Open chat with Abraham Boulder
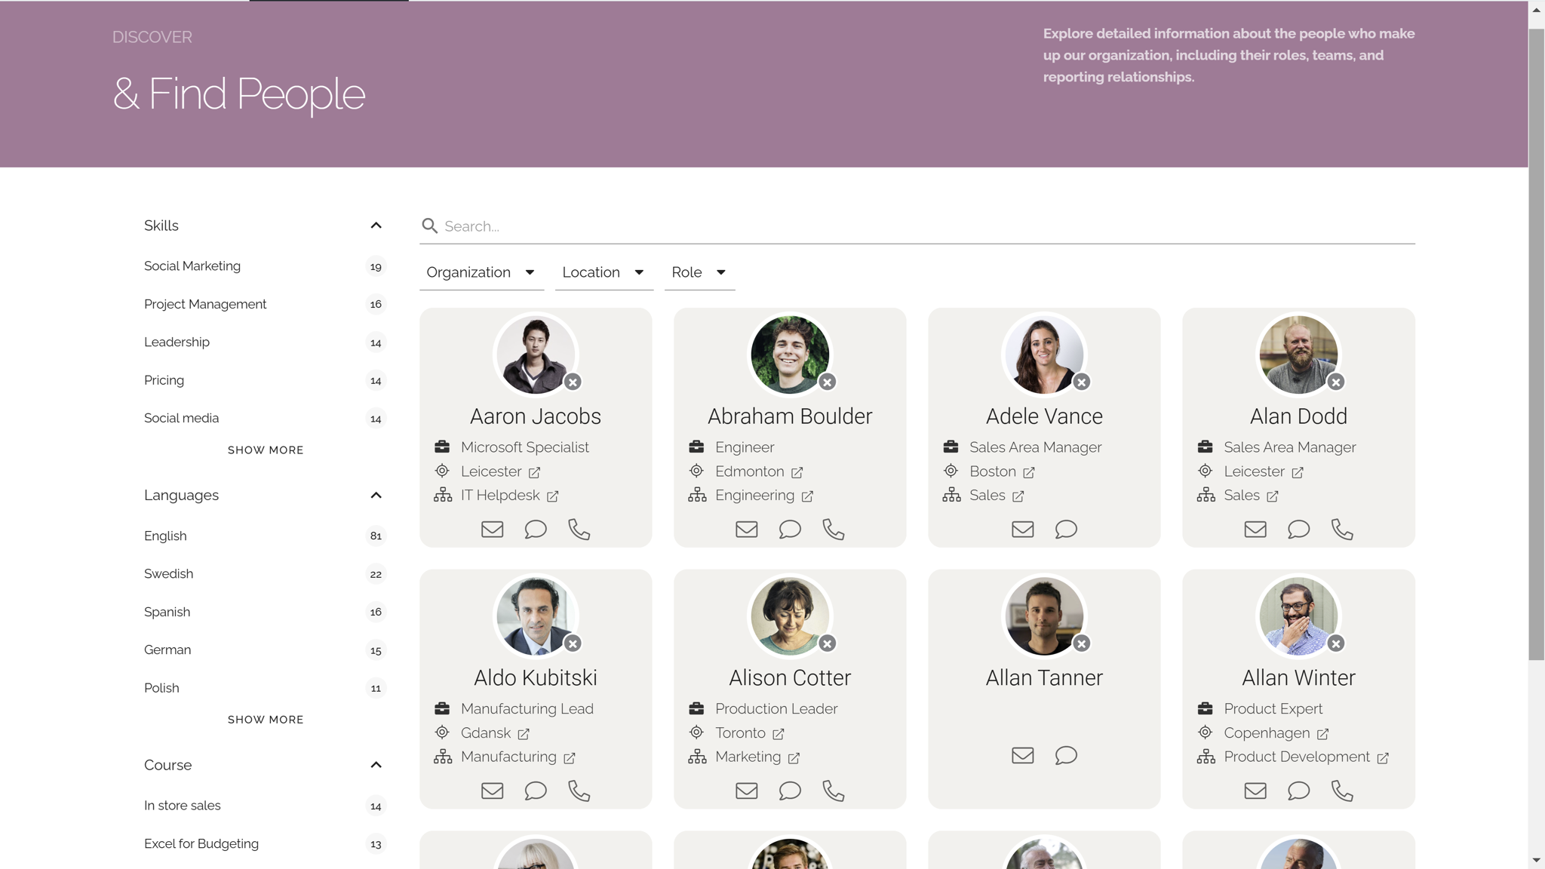The image size is (1545, 869). pos(790,530)
